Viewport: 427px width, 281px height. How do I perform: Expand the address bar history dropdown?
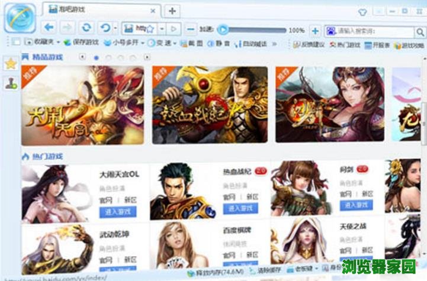162,28
